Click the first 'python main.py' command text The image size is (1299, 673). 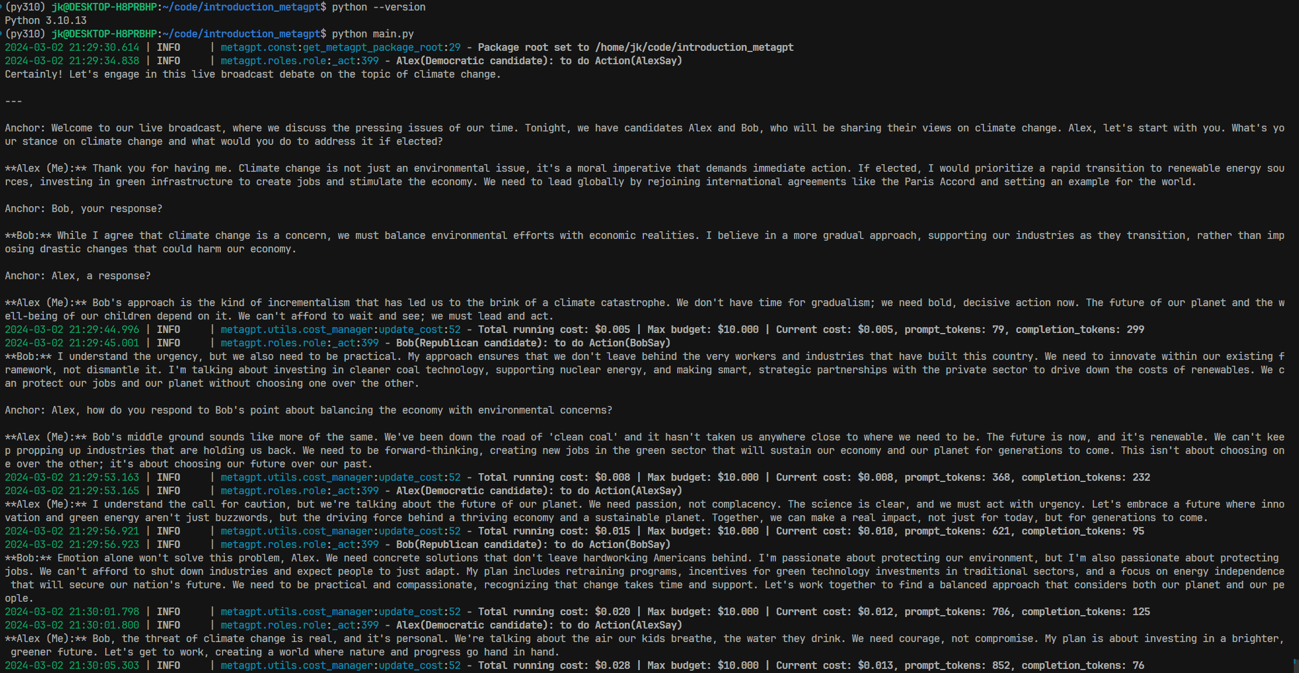click(x=373, y=34)
